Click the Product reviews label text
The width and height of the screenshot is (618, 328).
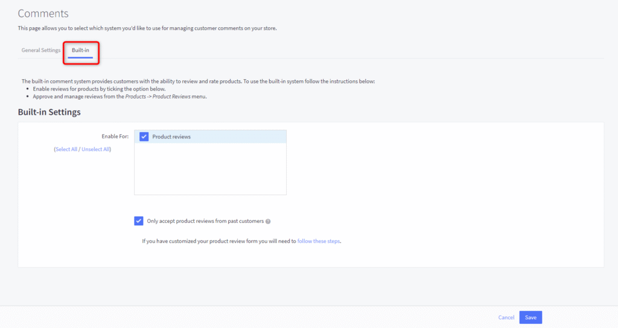coord(171,137)
